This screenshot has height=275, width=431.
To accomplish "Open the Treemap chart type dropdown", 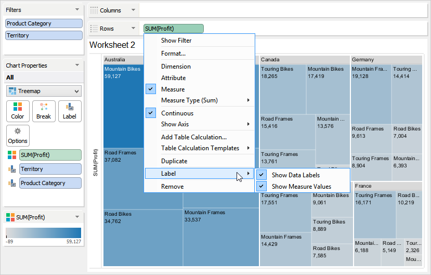I will pos(44,91).
